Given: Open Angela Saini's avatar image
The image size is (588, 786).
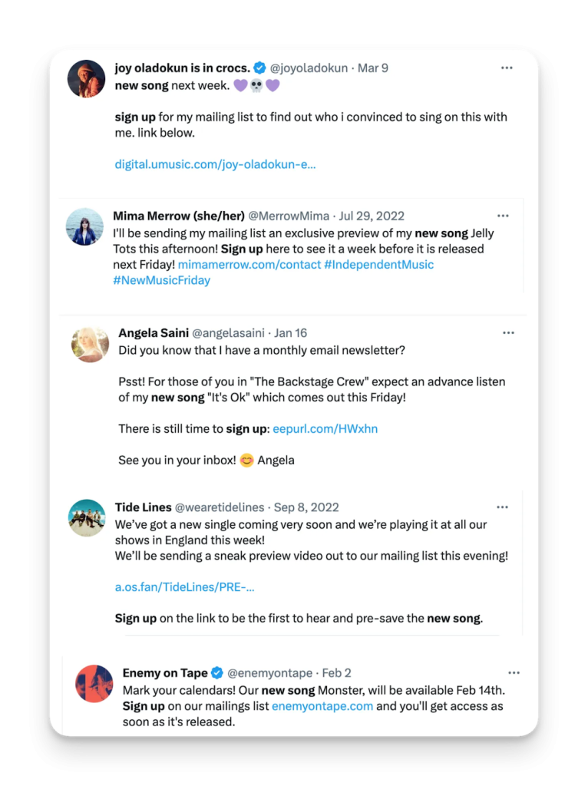Looking at the screenshot, I should (x=90, y=344).
